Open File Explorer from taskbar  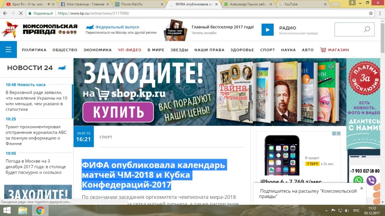(x=23, y=211)
